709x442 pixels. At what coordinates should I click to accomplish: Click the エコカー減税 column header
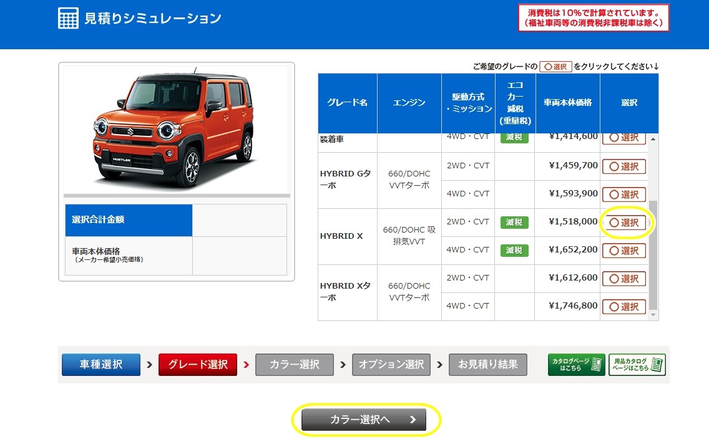pos(515,103)
